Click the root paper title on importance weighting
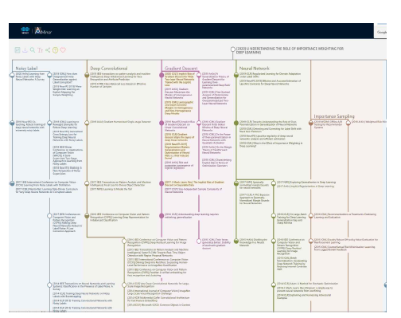 click(290, 50)
